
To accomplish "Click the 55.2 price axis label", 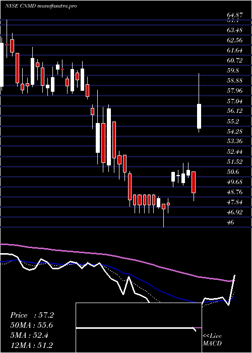I will tap(233, 122).
